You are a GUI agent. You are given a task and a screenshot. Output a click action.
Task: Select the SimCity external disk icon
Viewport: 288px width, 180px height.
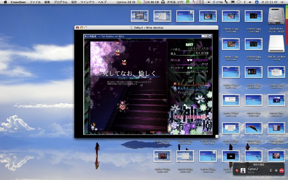coord(276,44)
